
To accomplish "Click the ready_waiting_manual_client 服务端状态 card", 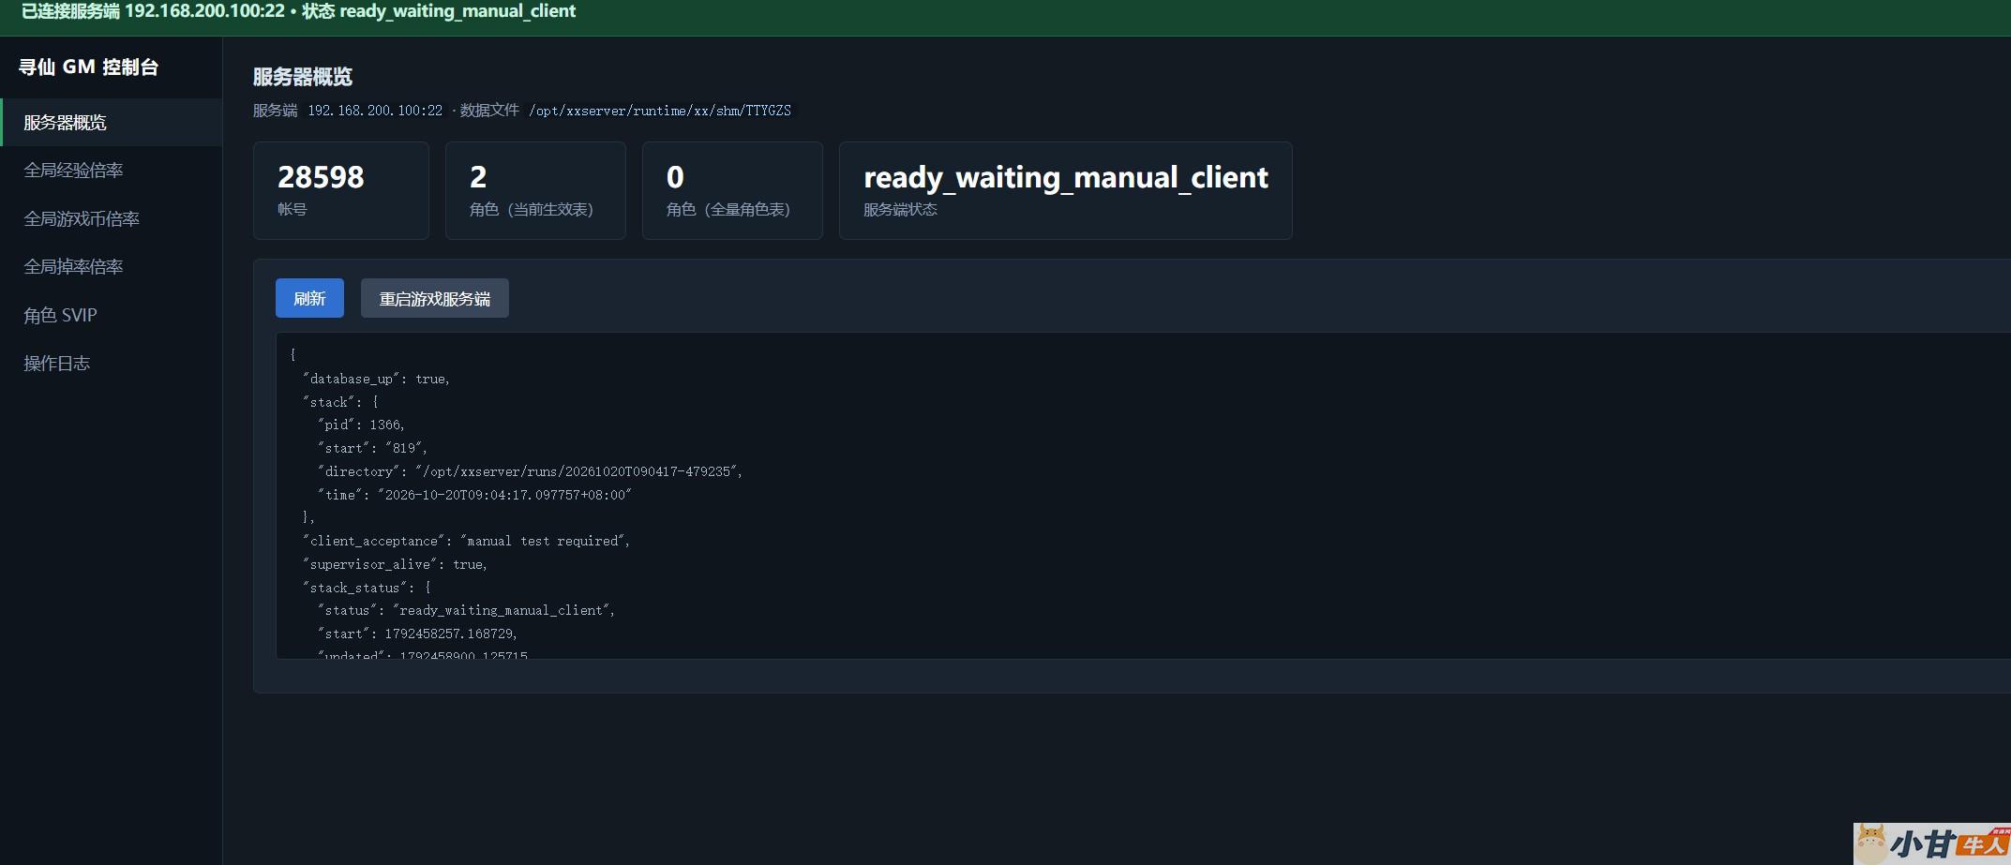I will [x=1066, y=190].
